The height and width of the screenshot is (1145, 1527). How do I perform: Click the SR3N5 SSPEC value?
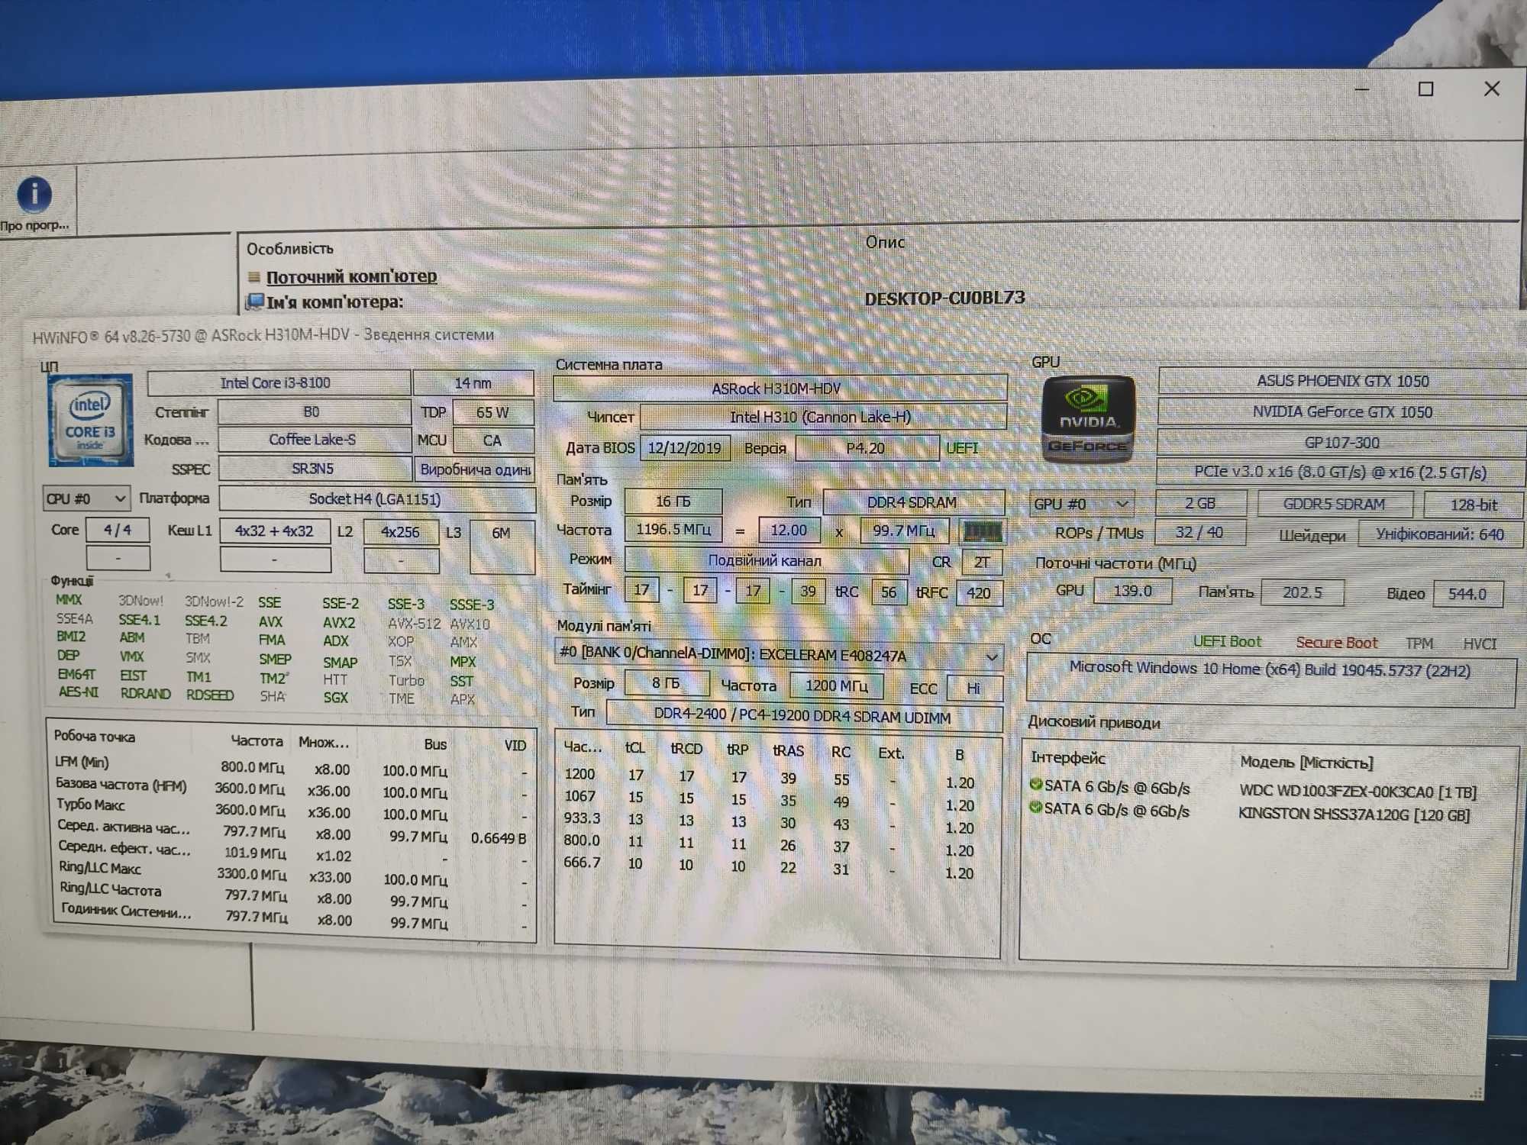[x=314, y=469]
